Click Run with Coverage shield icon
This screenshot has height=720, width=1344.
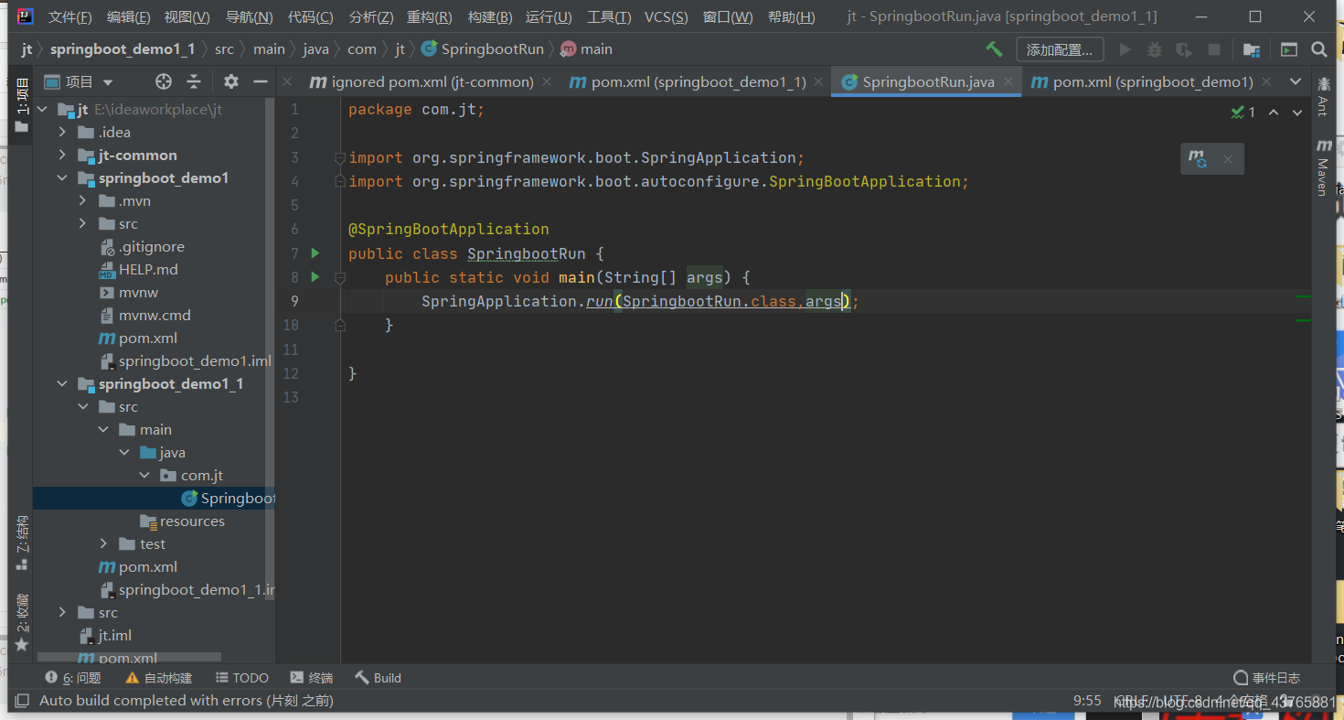click(1184, 49)
